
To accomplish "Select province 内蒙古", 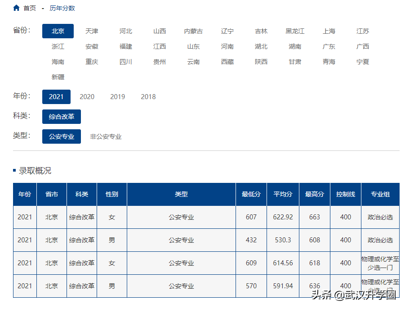I will click(193, 31).
